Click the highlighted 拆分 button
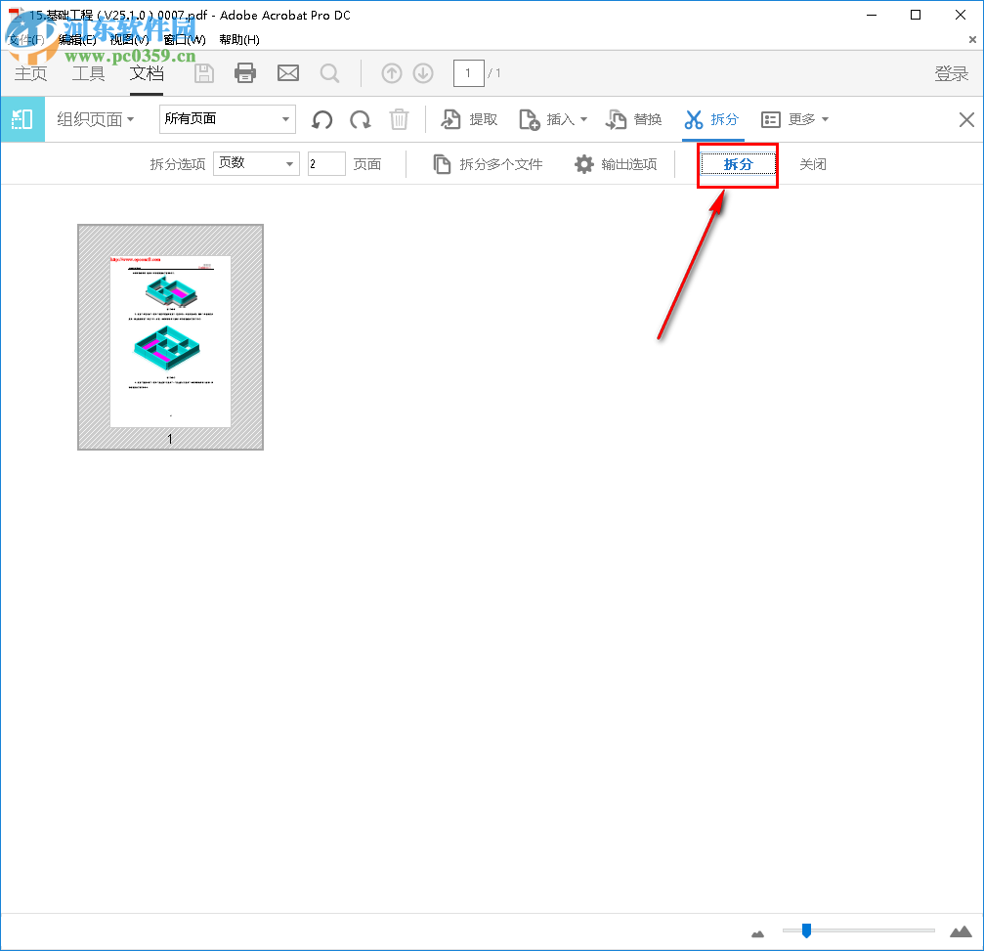The width and height of the screenshot is (984, 951). (737, 164)
